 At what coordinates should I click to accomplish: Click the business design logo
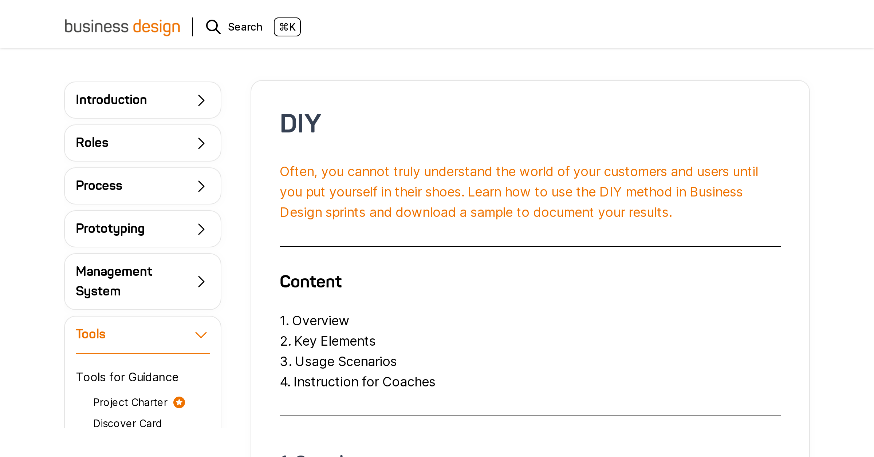pos(122,27)
